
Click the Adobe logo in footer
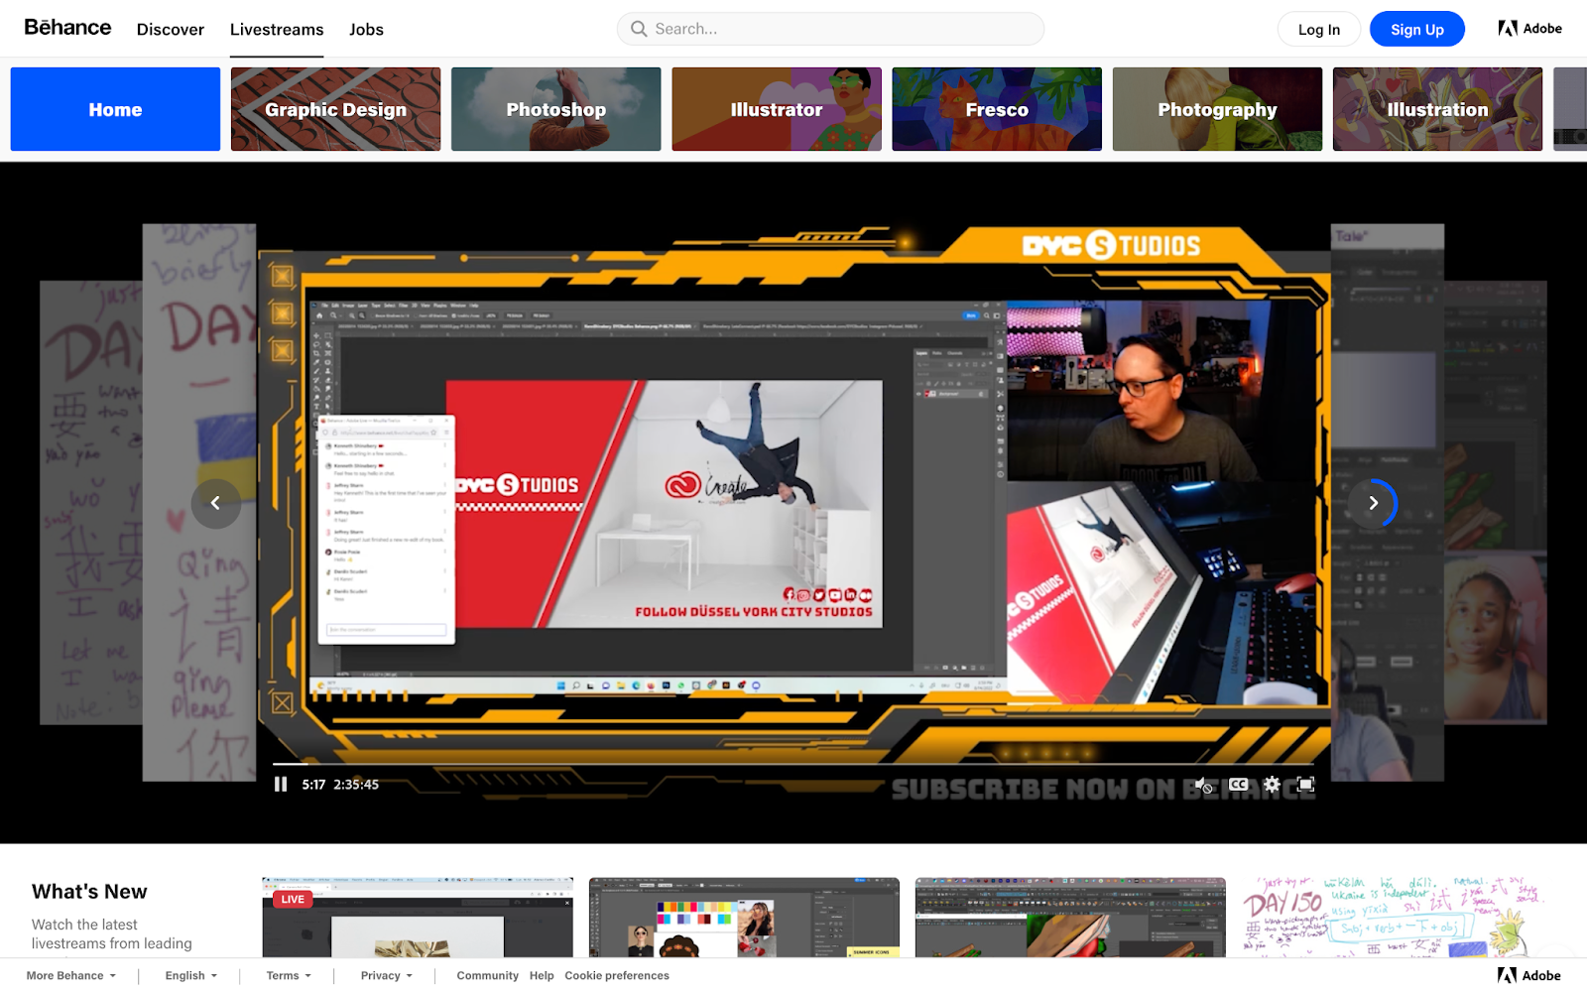1529,976
